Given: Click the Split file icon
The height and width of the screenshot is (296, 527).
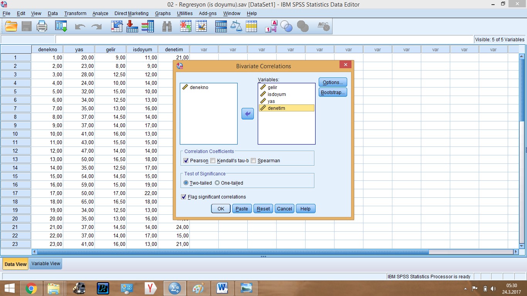Looking at the screenshot, I should [221, 26].
